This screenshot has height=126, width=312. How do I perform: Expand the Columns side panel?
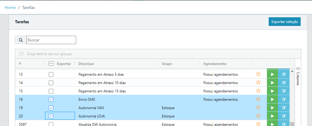[298, 76]
